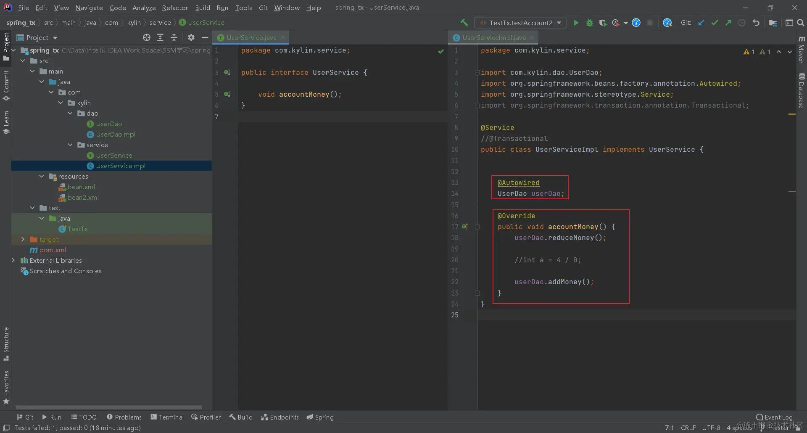Toggle the Maven tool window on right edge
807x433 pixels.
coord(801,50)
